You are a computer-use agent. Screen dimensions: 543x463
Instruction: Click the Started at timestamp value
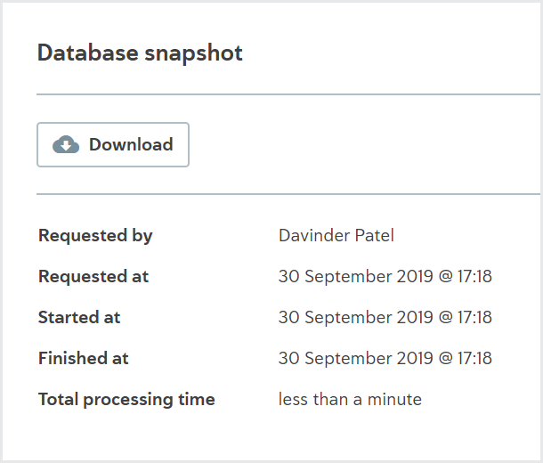pos(385,317)
